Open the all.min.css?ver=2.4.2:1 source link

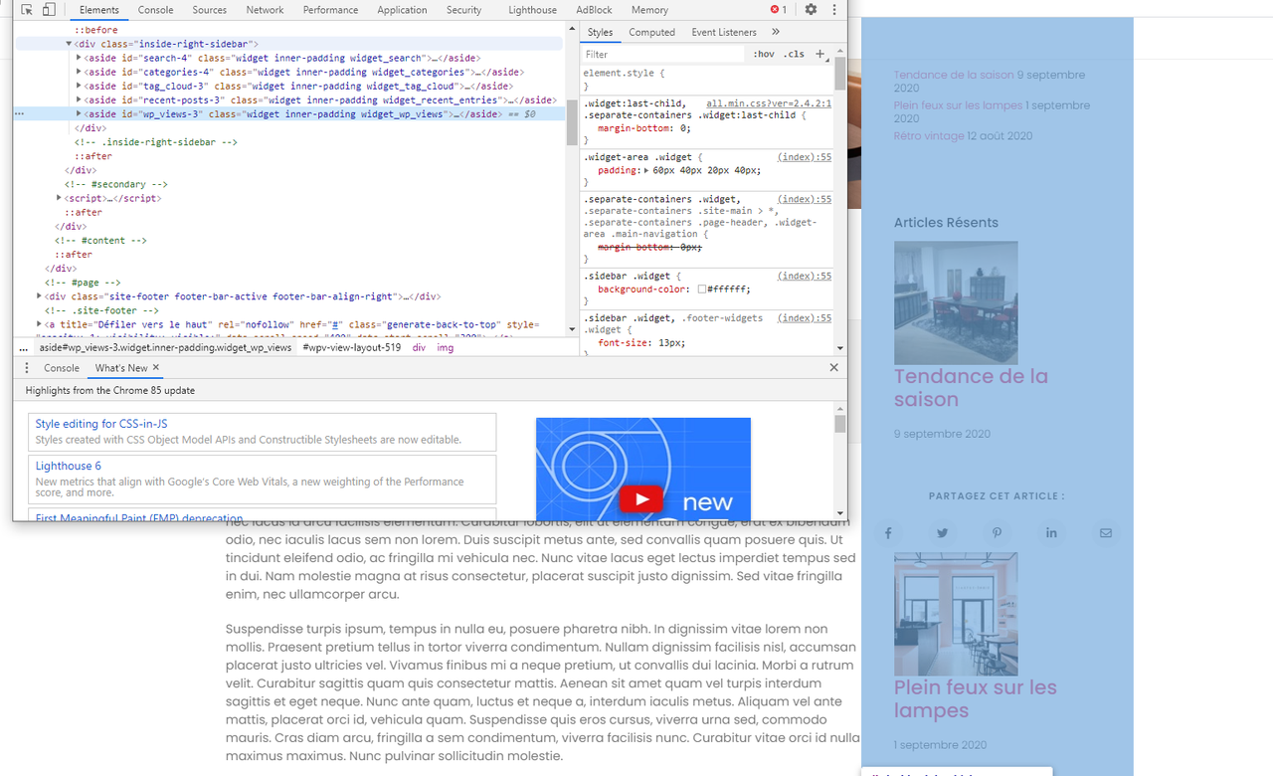[x=769, y=103]
